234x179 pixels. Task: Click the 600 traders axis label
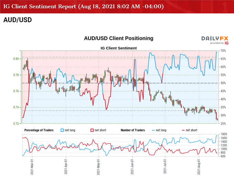point(223,156)
